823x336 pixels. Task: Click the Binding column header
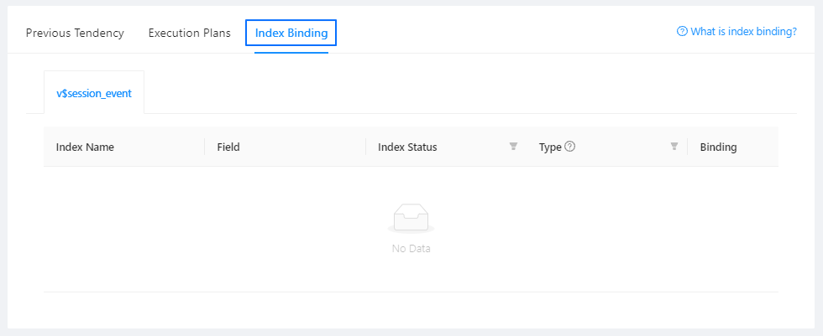718,147
